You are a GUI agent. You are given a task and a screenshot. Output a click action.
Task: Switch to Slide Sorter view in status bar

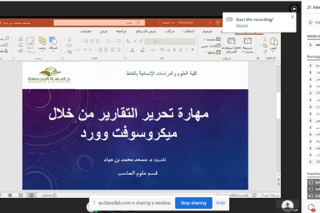point(21,195)
